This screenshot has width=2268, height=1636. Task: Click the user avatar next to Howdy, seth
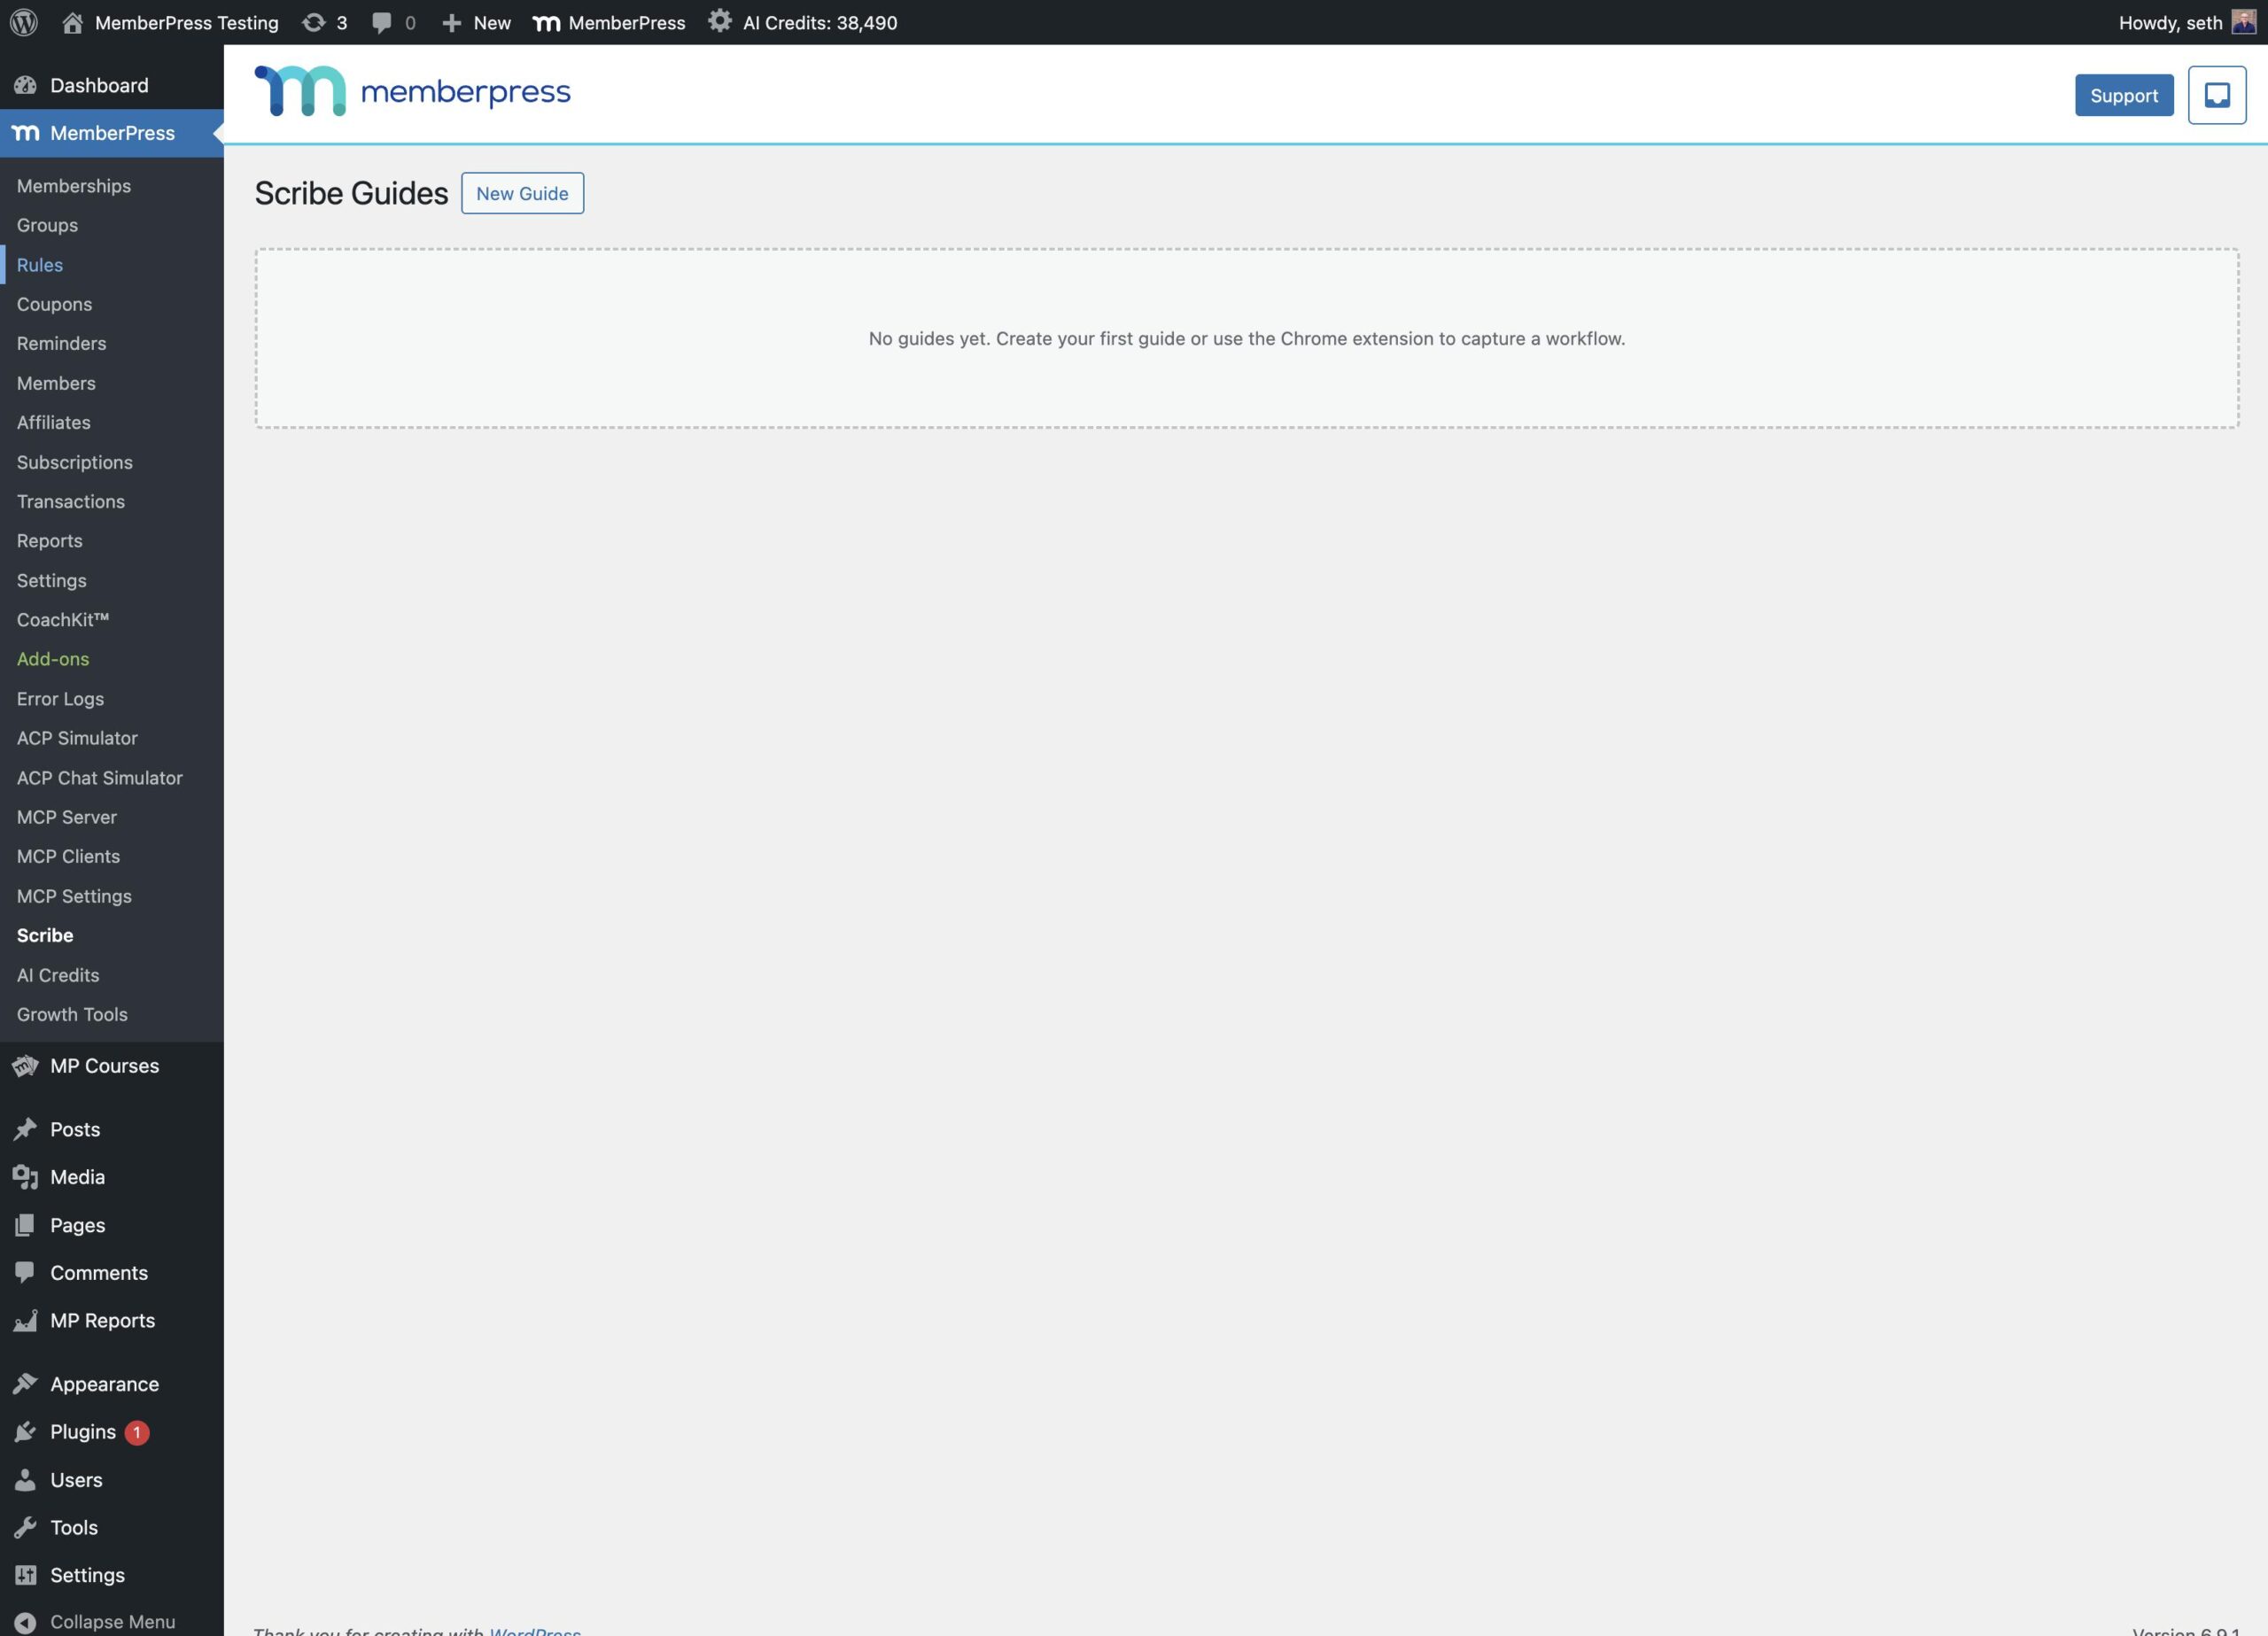(x=2243, y=22)
